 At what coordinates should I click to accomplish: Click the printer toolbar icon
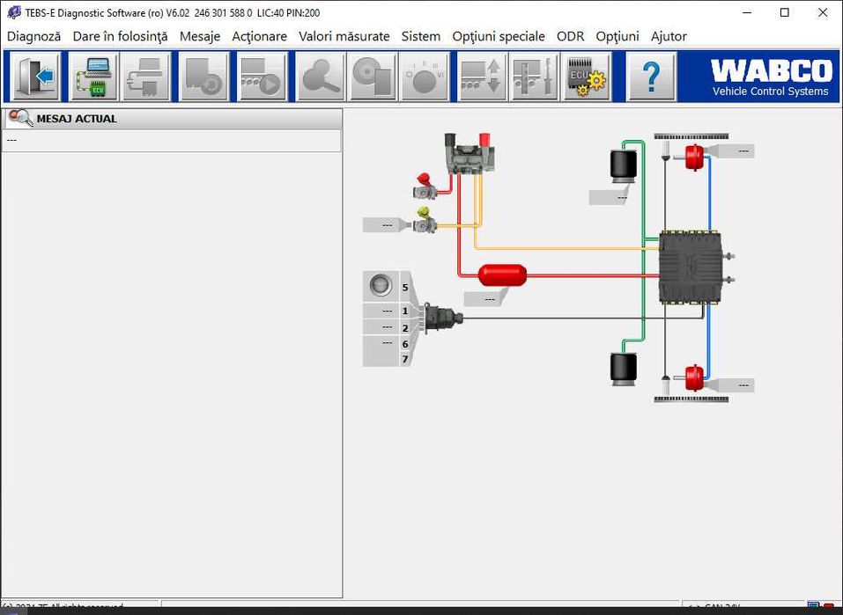click(145, 77)
